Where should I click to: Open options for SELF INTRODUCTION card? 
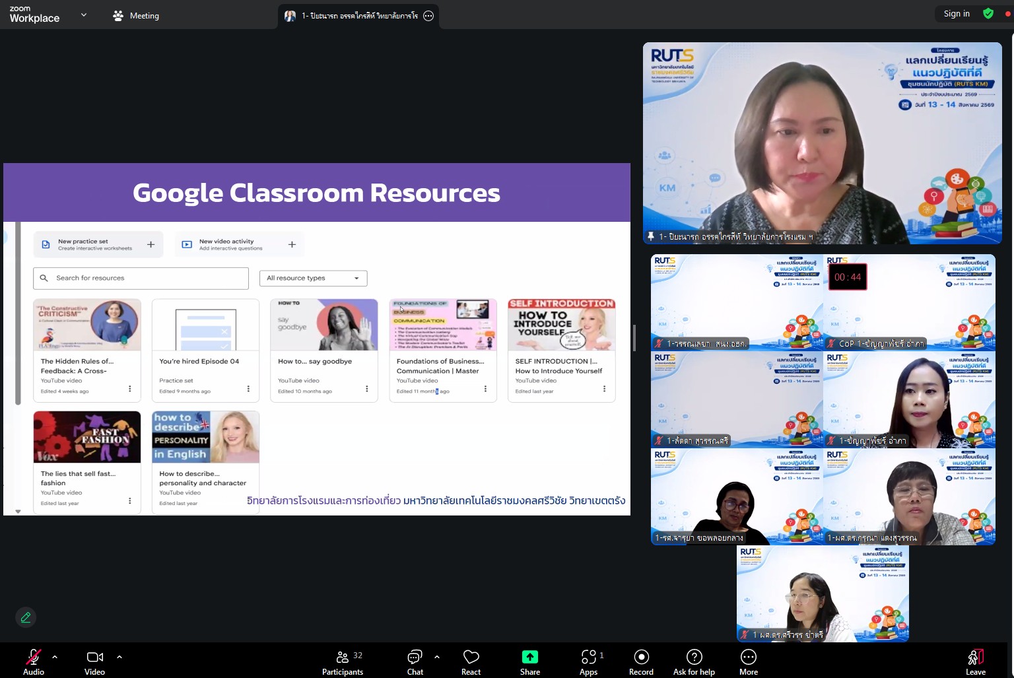(604, 389)
